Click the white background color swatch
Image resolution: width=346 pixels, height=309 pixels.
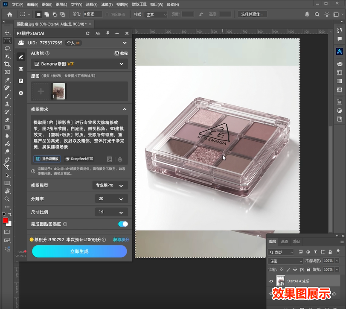click(9, 224)
